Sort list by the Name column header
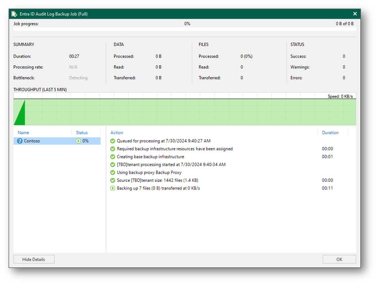The image size is (378, 285). point(23,133)
